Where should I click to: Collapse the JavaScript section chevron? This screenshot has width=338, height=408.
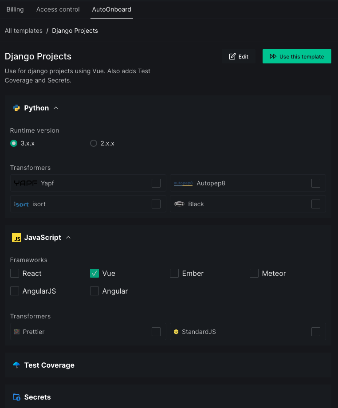pyautogui.click(x=68, y=237)
